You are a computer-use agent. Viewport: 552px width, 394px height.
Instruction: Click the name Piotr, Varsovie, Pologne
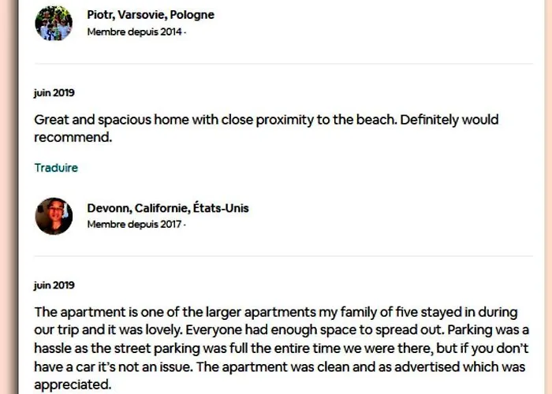151,15
